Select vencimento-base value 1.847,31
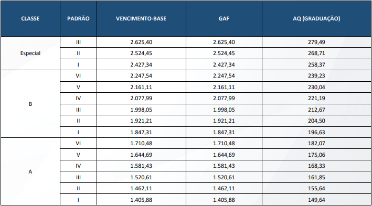 pyautogui.click(x=141, y=132)
